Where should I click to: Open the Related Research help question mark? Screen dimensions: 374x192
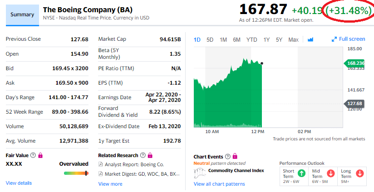click(143, 155)
